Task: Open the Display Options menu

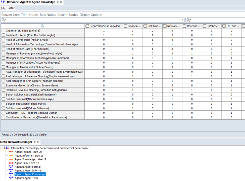Action: pos(90,15)
